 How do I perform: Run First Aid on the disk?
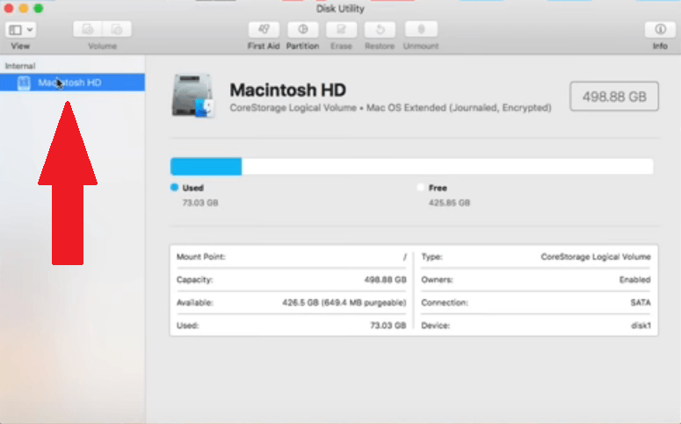[264, 29]
